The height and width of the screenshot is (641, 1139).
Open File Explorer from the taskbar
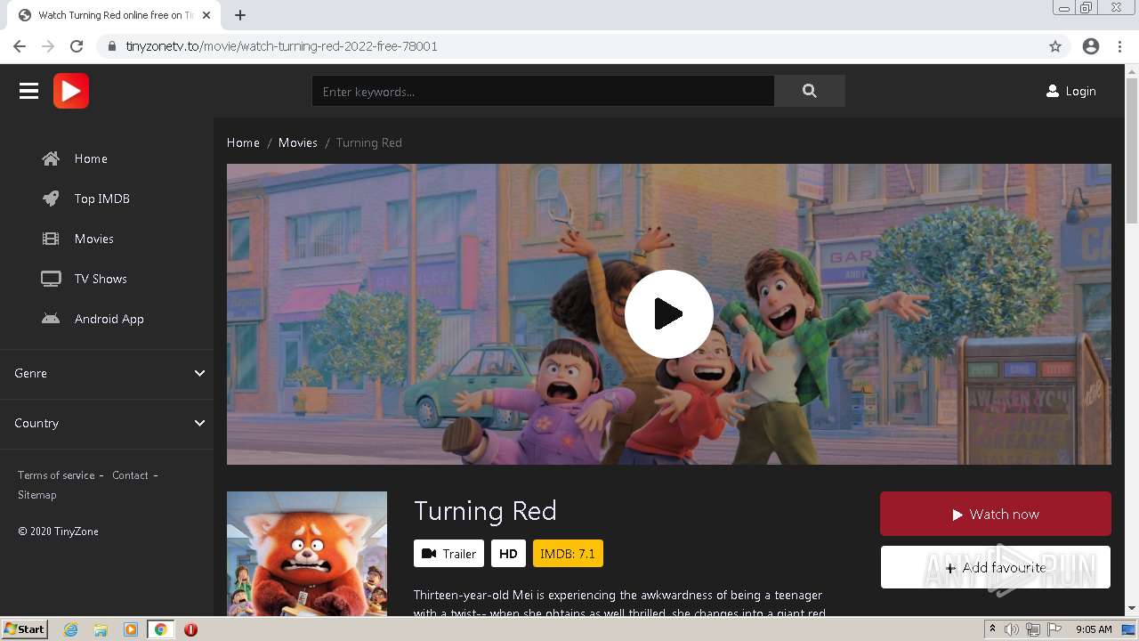click(101, 629)
